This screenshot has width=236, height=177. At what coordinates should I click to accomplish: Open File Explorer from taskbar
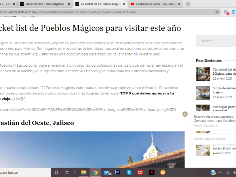pyautogui.click(x=84, y=172)
